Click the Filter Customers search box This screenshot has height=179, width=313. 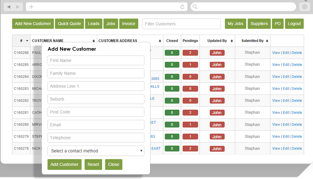181,24
